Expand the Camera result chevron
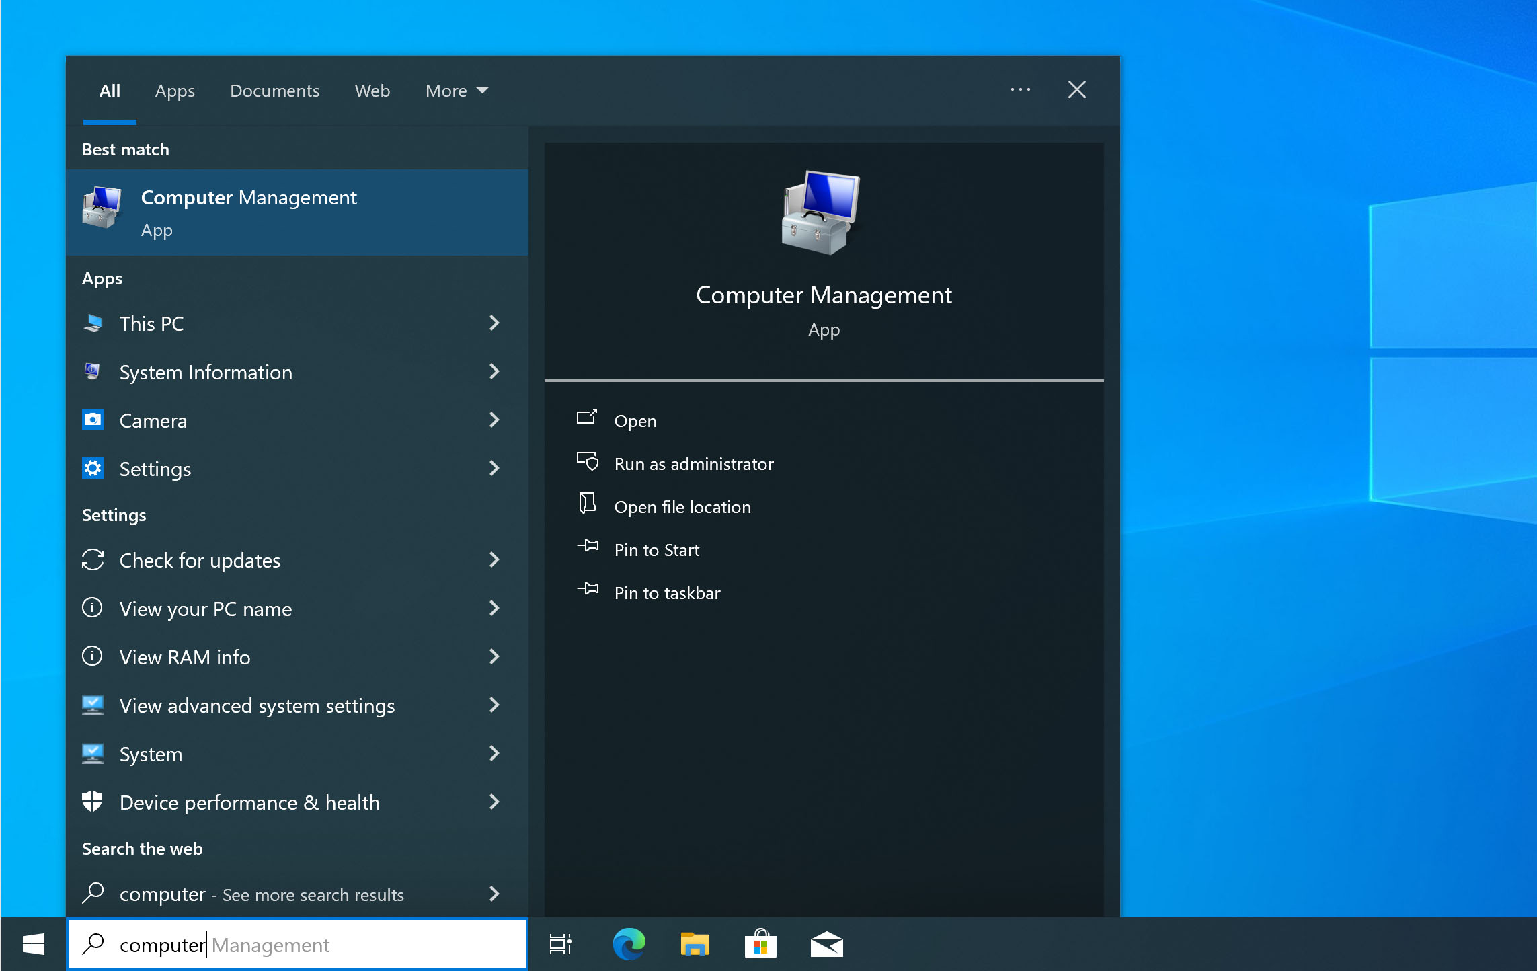This screenshot has width=1537, height=971. click(x=494, y=420)
